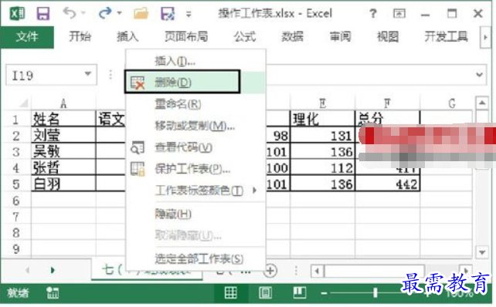Add a new sheet with the plus button

pyautogui.click(x=270, y=271)
